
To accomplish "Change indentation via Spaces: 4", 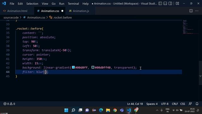I will tap(152, 104).
